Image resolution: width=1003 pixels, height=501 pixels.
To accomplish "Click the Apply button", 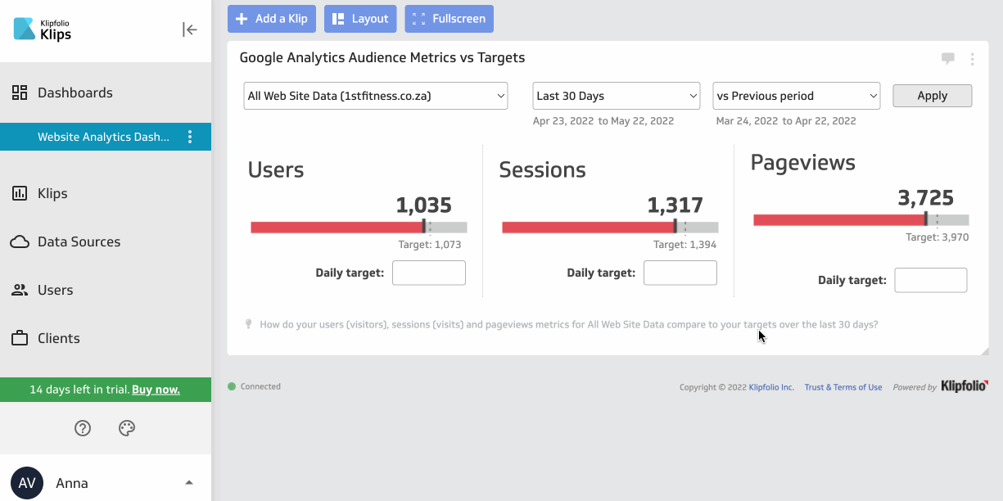I will click(x=932, y=96).
